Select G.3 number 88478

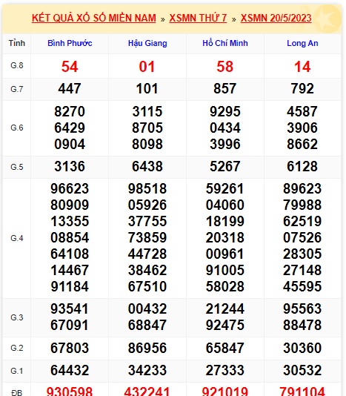point(302,325)
